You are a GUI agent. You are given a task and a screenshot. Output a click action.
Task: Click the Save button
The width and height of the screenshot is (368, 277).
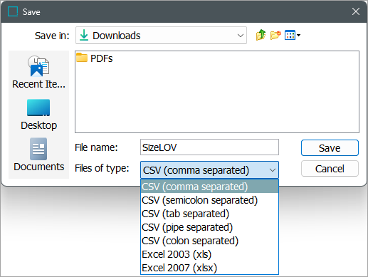330,148
